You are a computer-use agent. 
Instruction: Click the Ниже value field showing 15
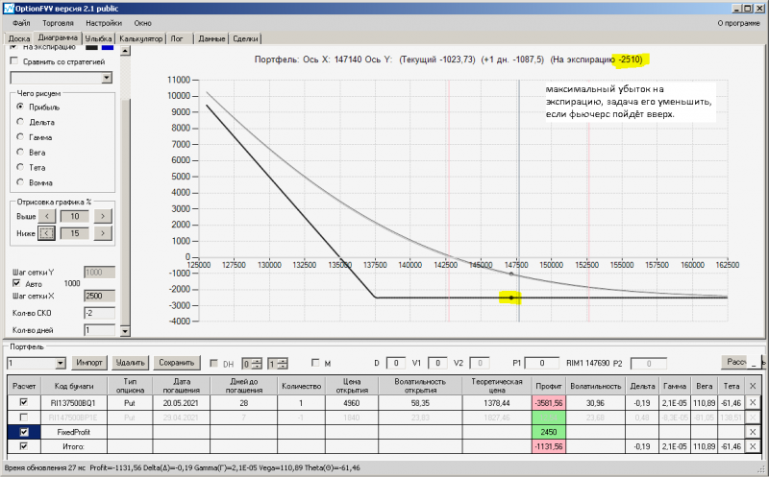pyautogui.click(x=75, y=233)
